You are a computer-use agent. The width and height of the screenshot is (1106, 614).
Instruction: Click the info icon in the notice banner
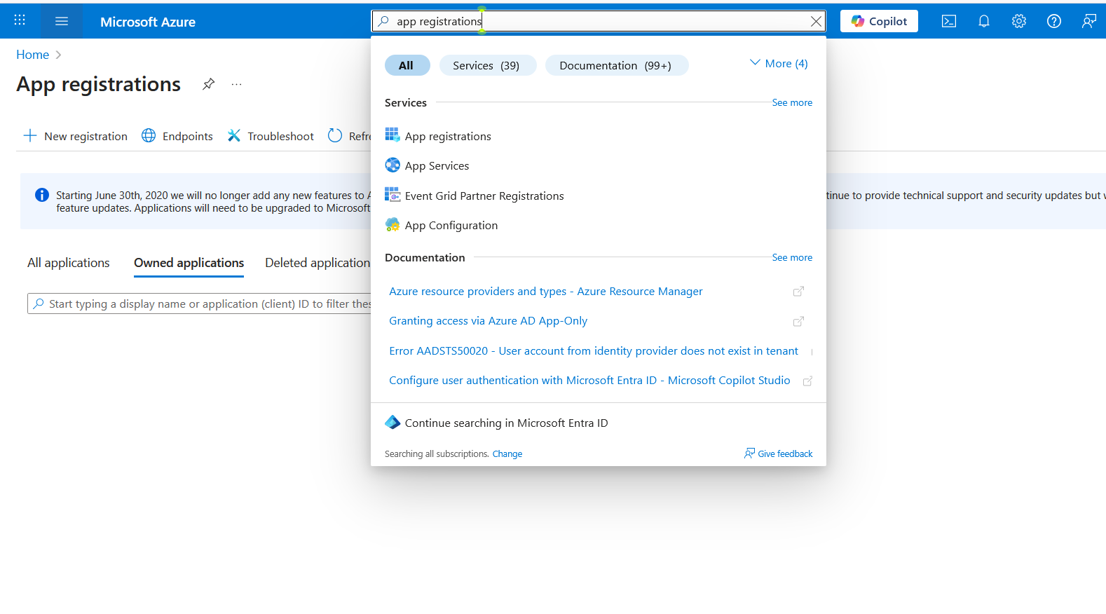tap(42, 195)
